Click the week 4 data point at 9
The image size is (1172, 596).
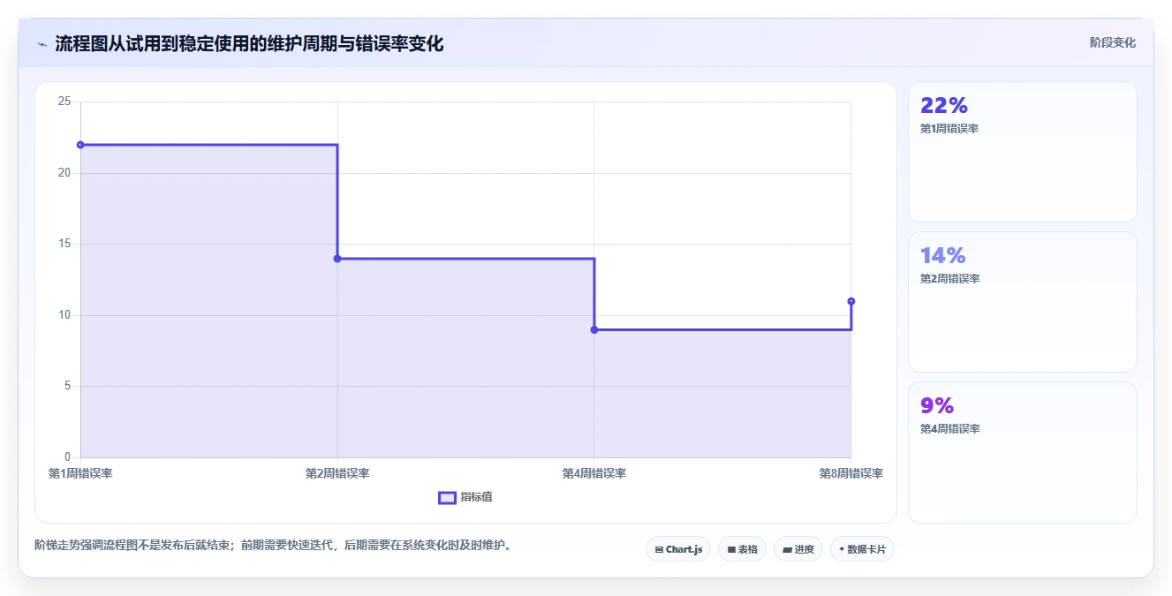click(x=594, y=329)
